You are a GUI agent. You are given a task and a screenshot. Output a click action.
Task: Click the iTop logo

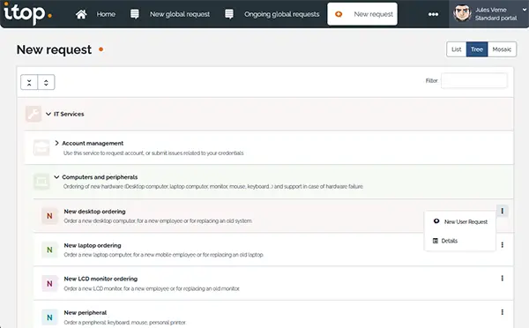27,13
